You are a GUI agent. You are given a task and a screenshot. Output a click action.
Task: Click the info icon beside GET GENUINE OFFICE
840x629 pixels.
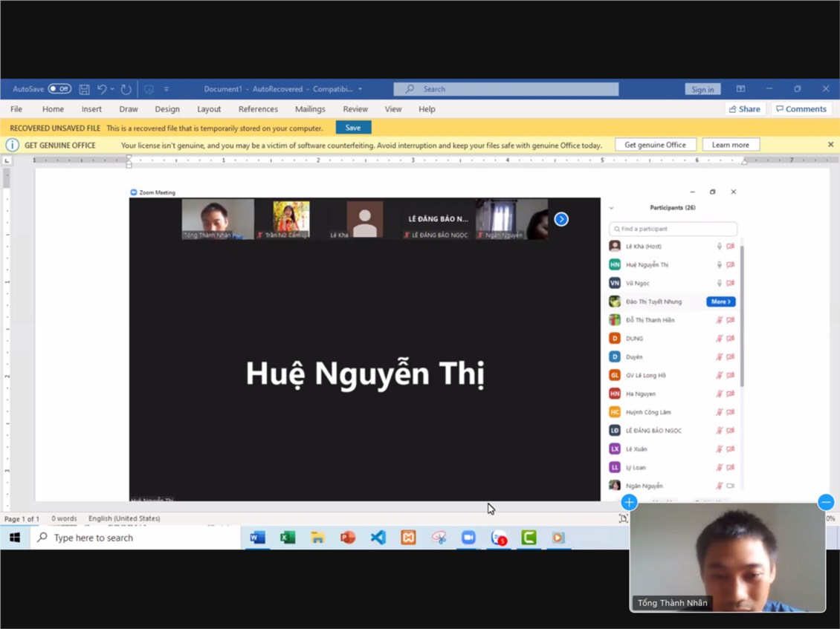13,145
